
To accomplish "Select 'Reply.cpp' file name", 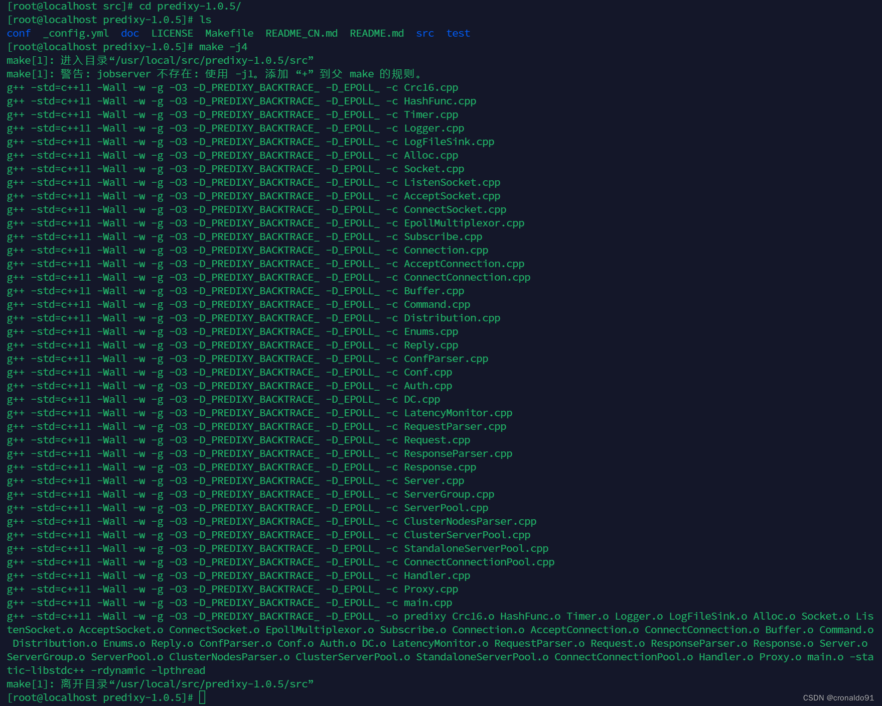I will click(431, 345).
